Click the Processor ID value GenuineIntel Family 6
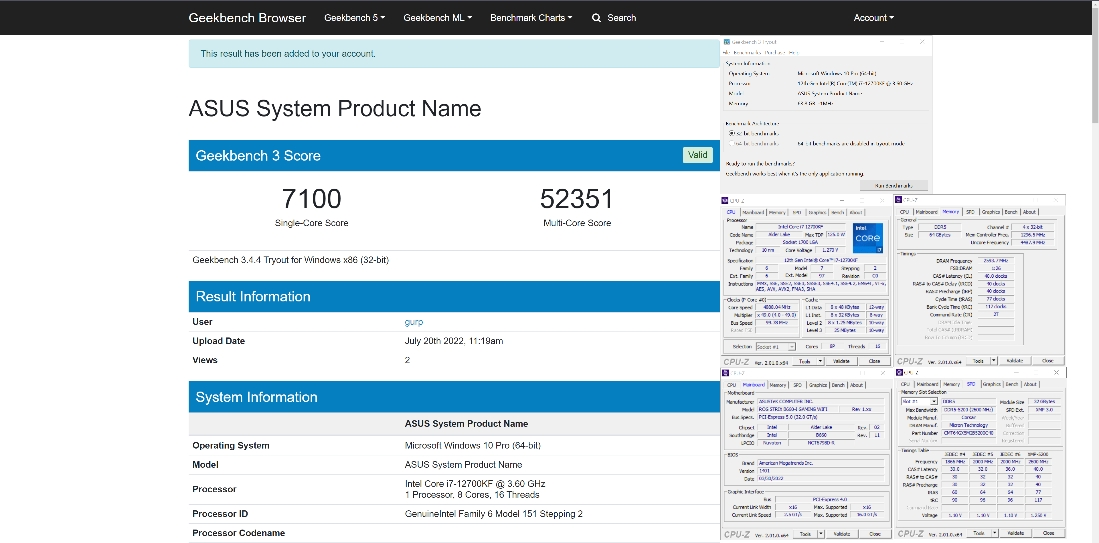 (494, 514)
